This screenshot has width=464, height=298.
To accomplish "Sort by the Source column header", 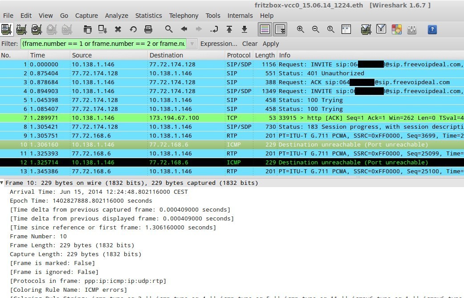I will click(x=109, y=55).
